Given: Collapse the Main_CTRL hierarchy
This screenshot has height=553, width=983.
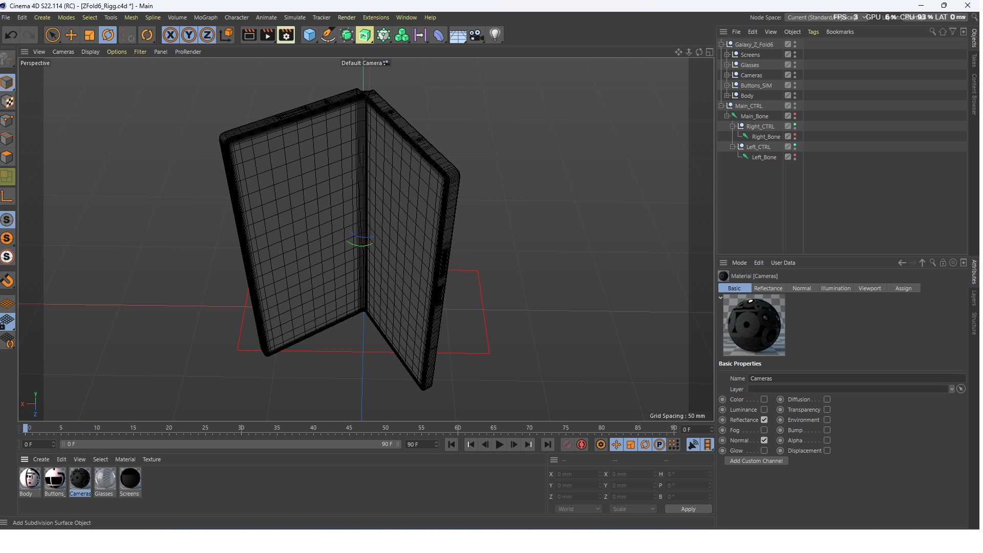Looking at the screenshot, I should 721,106.
